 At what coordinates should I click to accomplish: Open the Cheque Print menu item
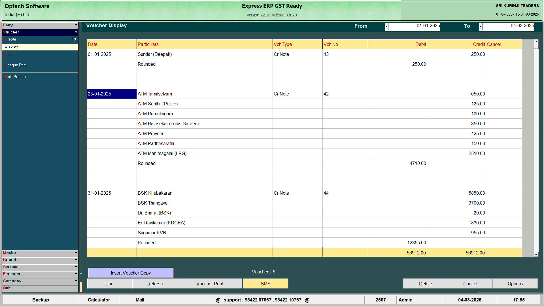coord(16,65)
